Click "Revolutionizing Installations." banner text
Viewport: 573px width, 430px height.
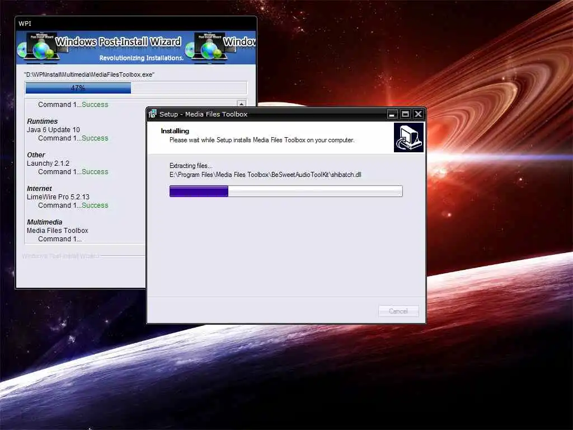pos(142,58)
